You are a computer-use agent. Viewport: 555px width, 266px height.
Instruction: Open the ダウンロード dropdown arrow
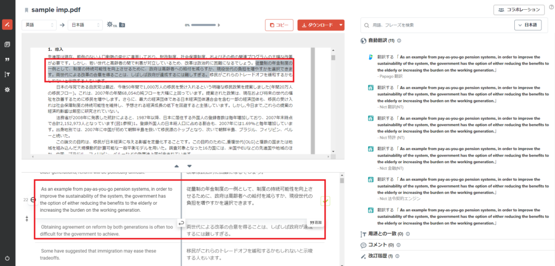[340, 25]
